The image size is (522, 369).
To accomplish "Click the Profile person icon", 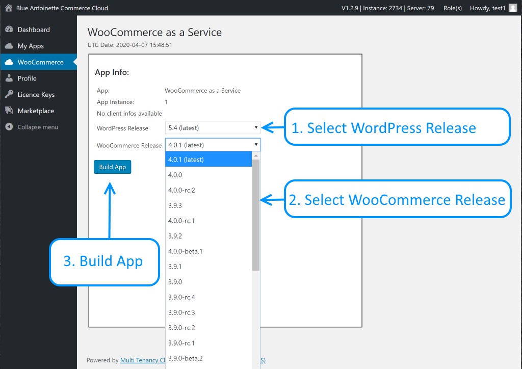I will click(x=9, y=78).
